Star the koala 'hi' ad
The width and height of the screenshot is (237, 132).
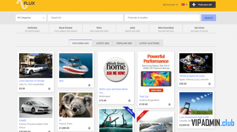click(x=89, y=128)
